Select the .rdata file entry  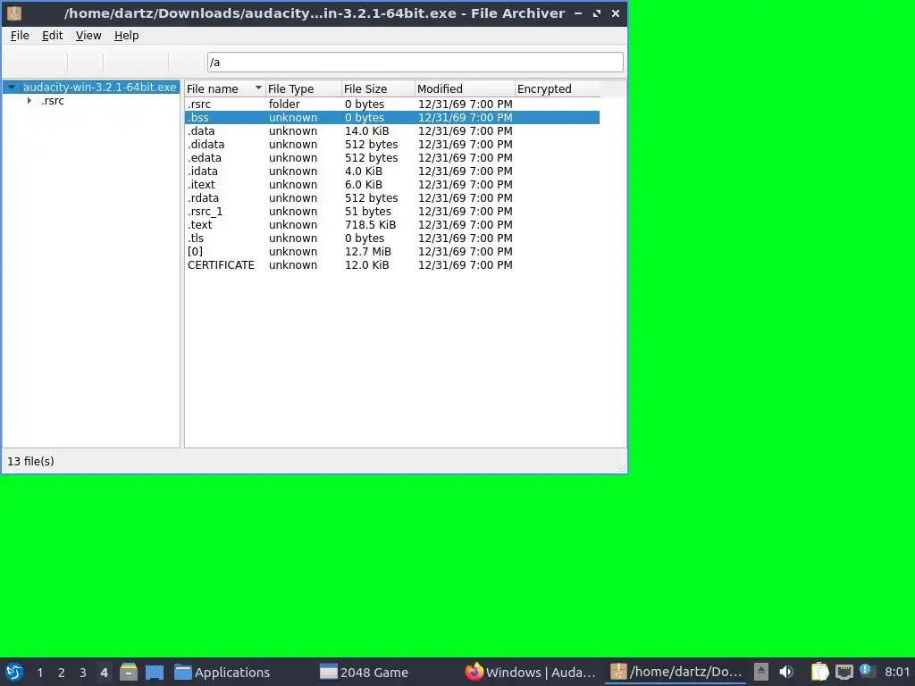[x=392, y=197]
